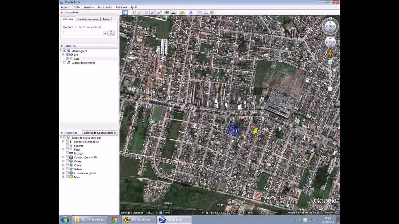Select the Add Path tool
This screenshot has width=399, height=224.
[x=147, y=12]
